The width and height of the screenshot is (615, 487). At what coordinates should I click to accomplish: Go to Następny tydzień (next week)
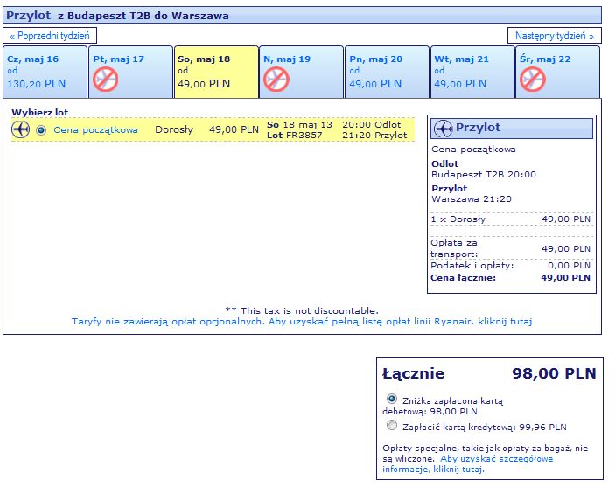coord(555,36)
